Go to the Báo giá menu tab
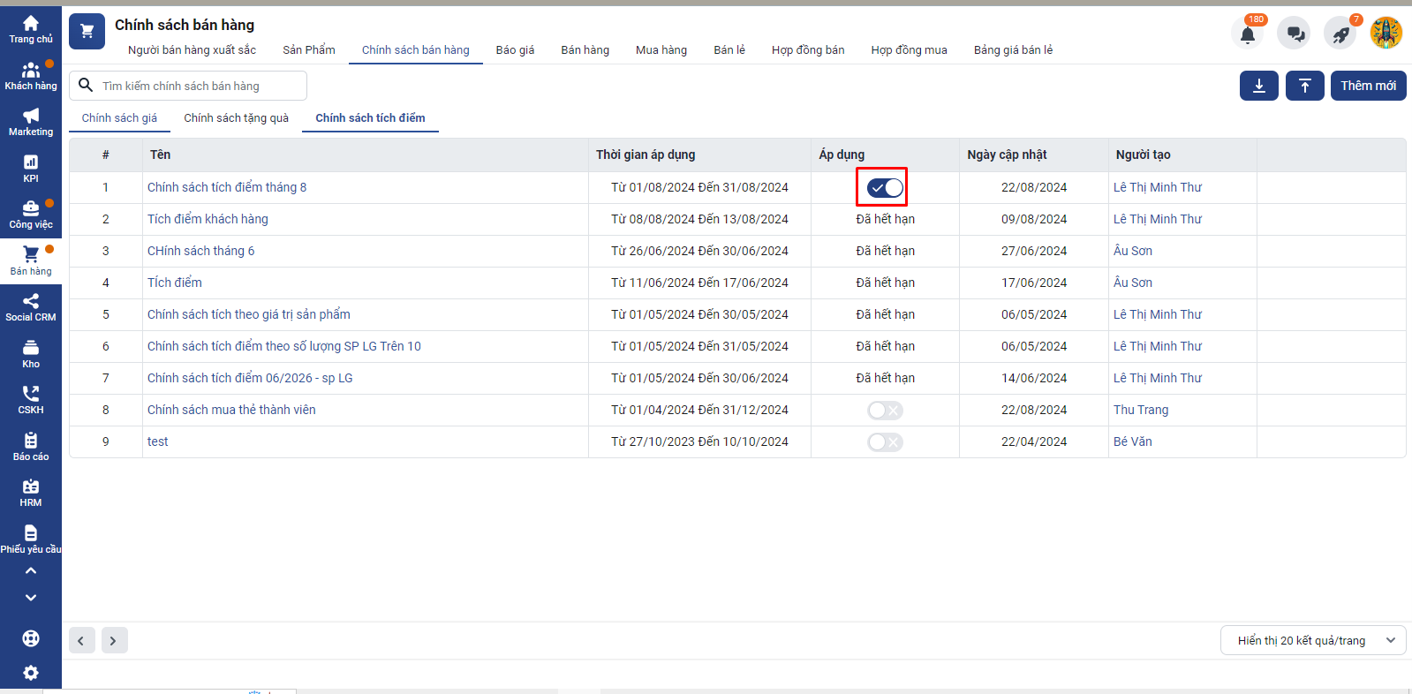Screen dimensions: 1412x694 pyautogui.click(x=515, y=50)
